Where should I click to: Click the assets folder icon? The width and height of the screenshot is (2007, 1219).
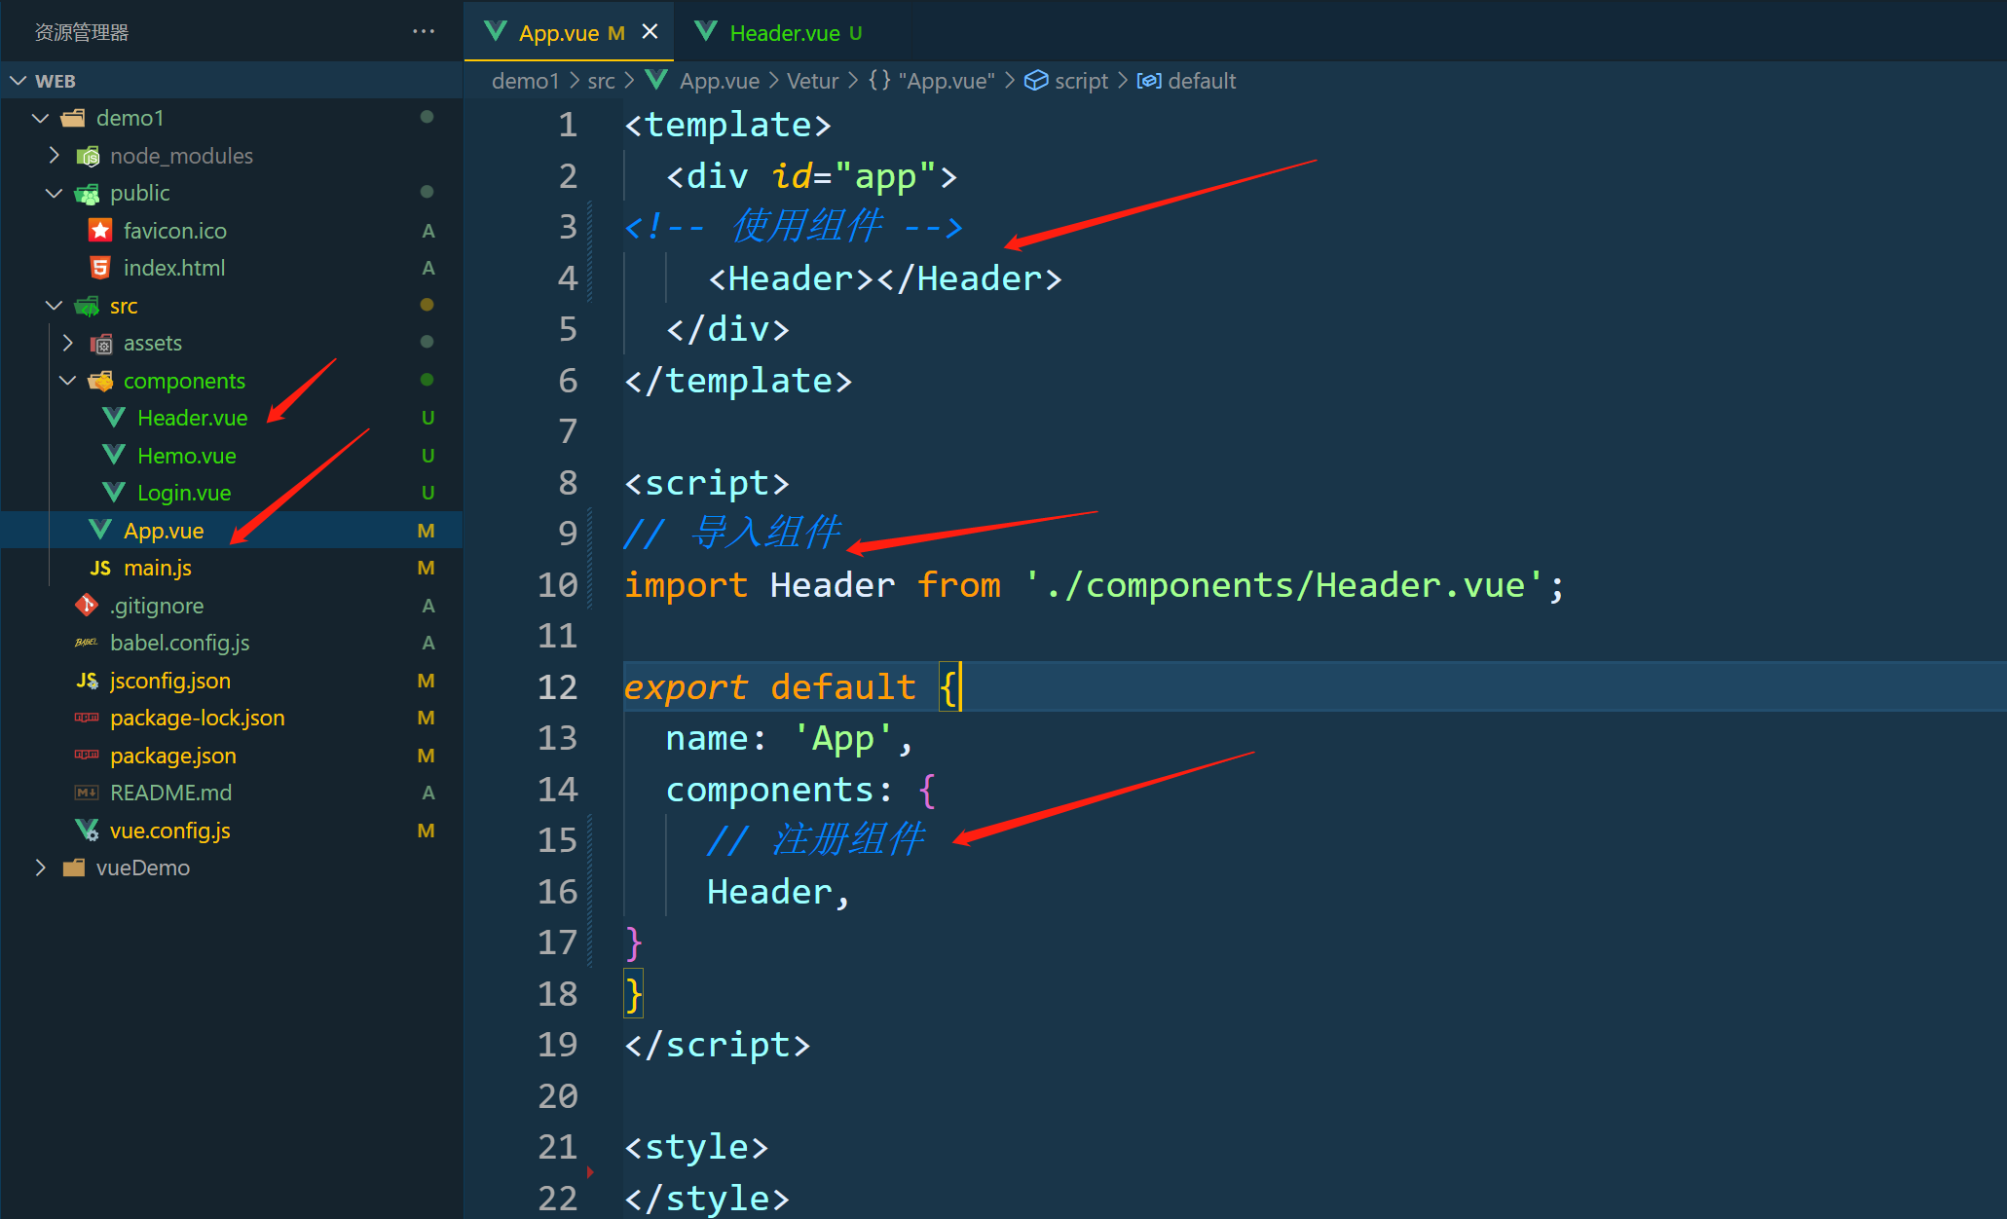[101, 343]
